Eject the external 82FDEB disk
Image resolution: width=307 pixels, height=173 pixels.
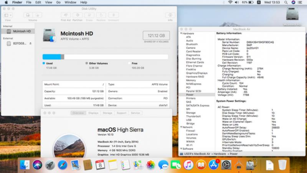click(30, 43)
